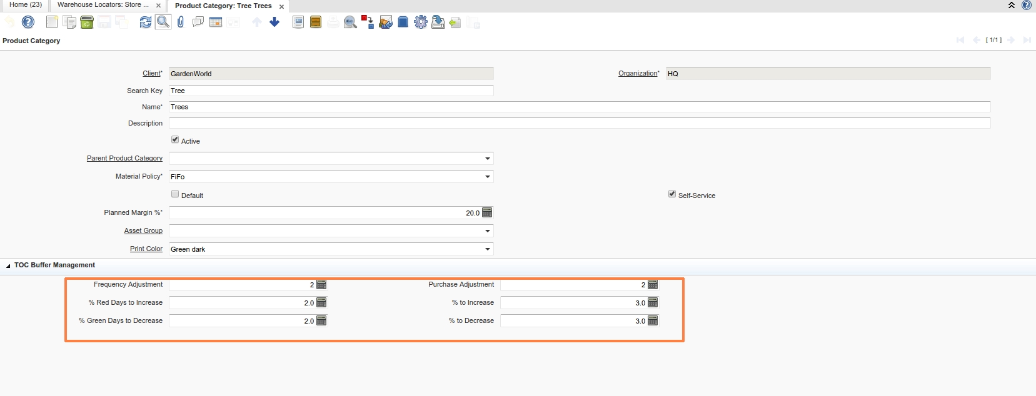This screenshot has height=396, width=1036.
Task: Click the Asset Group label link
Action: 143,231
